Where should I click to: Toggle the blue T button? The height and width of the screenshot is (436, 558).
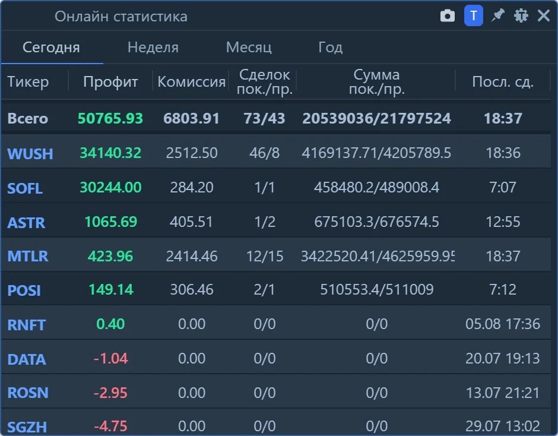(x=473, y=15)
